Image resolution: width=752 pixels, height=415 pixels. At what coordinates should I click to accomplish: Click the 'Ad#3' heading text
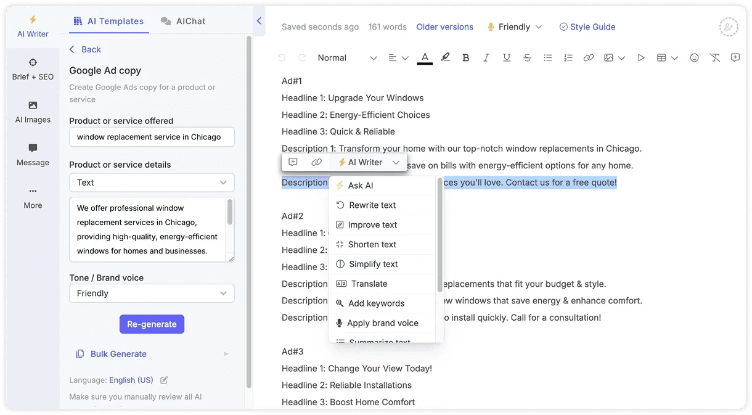(x=293, y=351)
